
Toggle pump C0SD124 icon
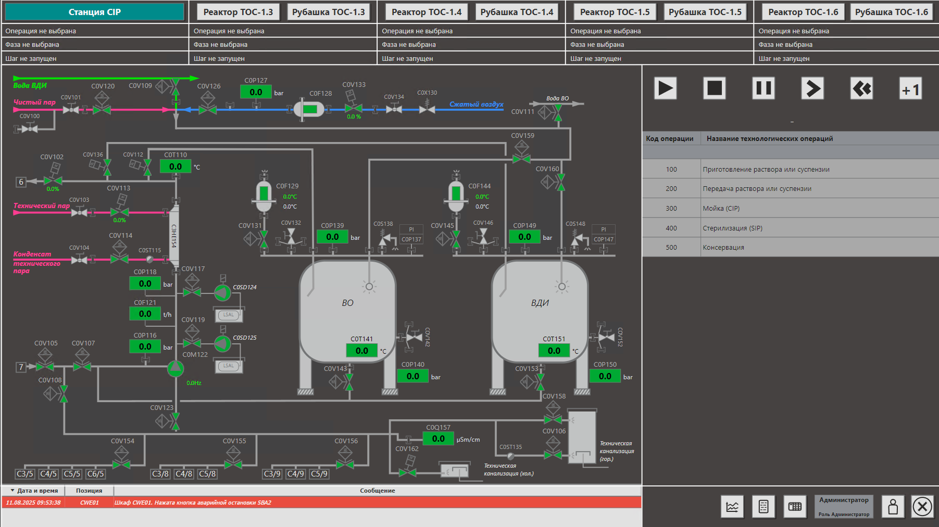coord(222,293)
